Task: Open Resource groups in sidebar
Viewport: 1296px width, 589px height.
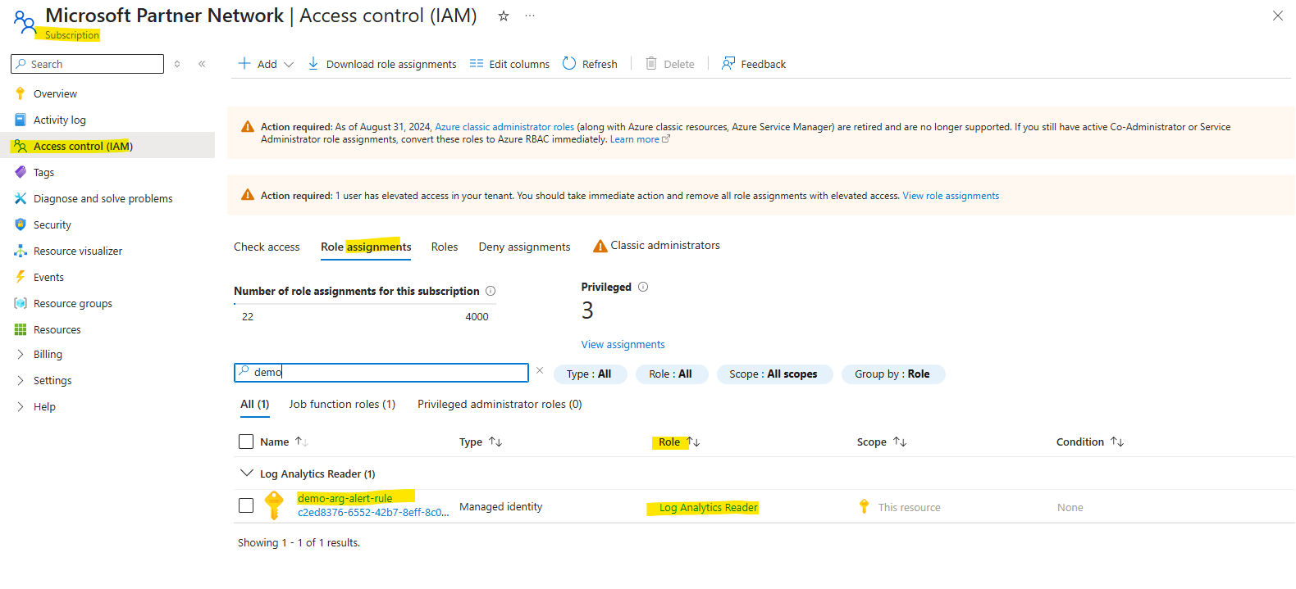Action: tap(72, 303)
